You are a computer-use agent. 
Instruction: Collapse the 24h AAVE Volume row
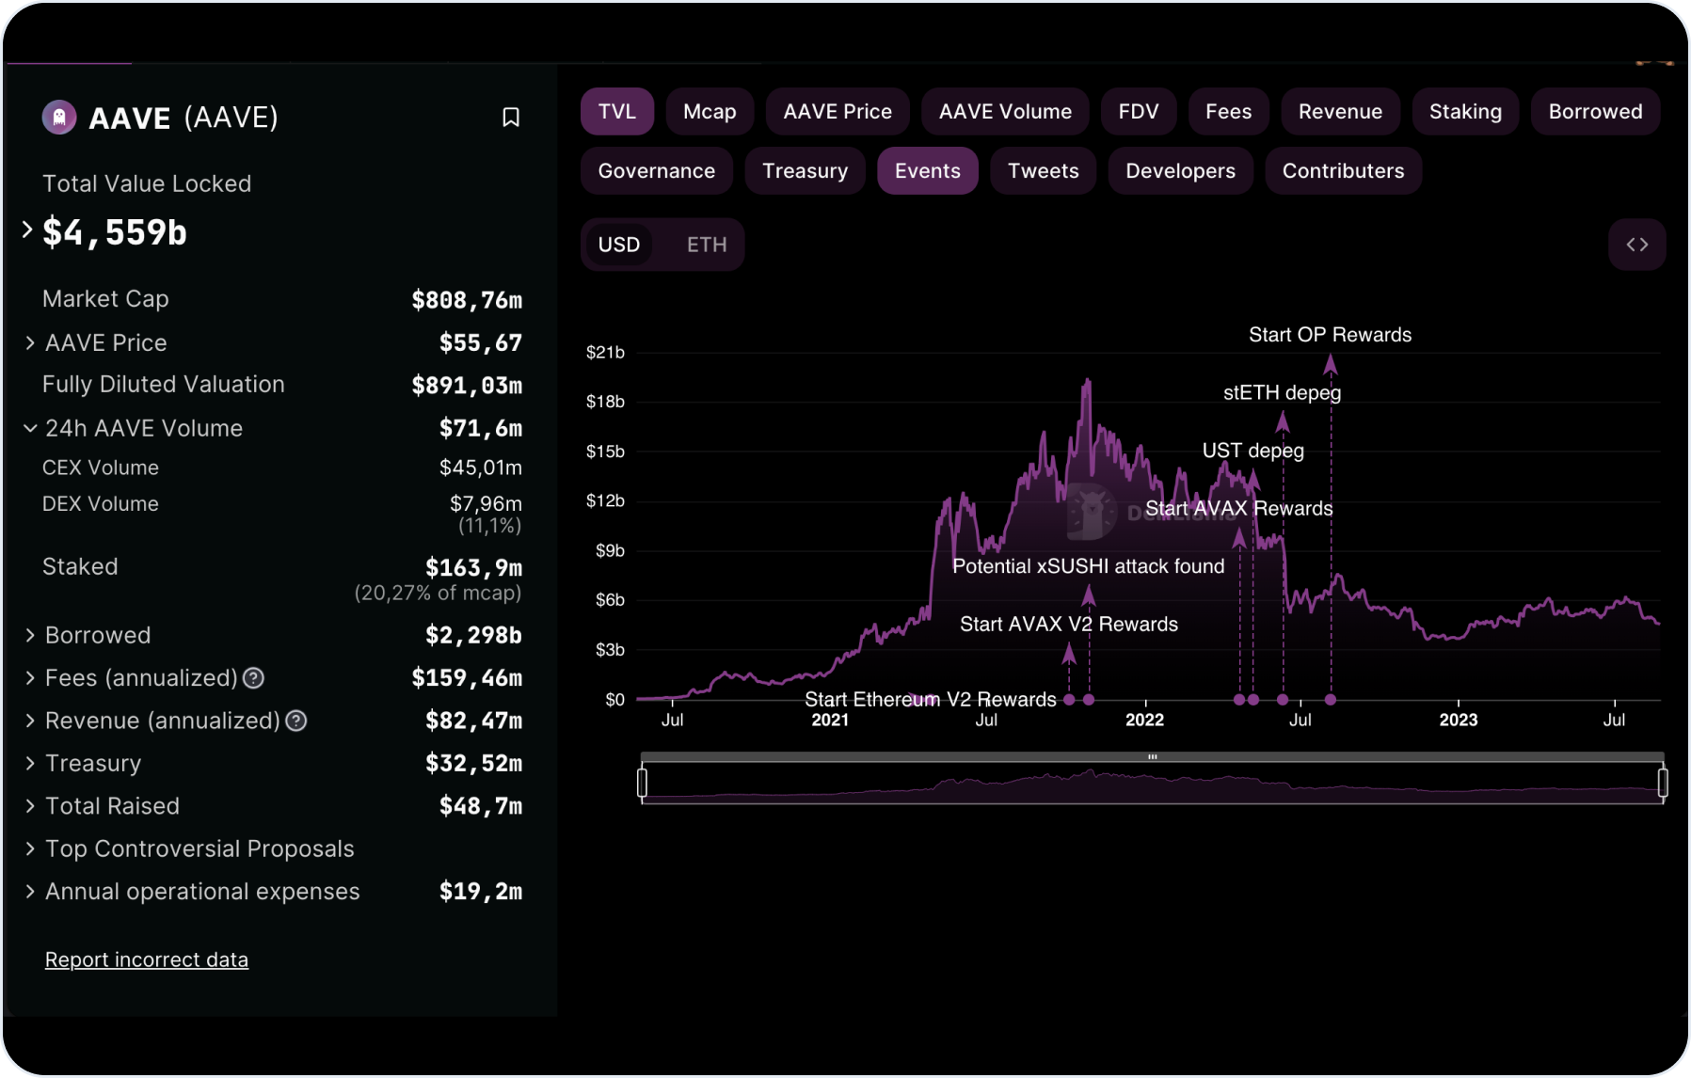tap(30, 429)
